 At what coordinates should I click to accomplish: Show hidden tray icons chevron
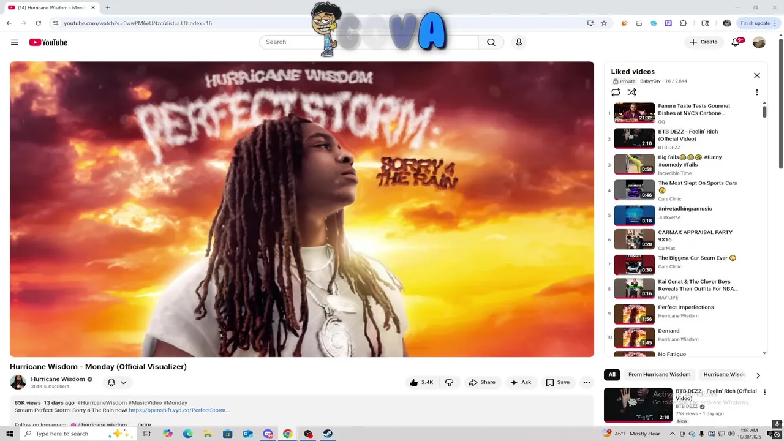pyautogui.click(x=673, y=434)
